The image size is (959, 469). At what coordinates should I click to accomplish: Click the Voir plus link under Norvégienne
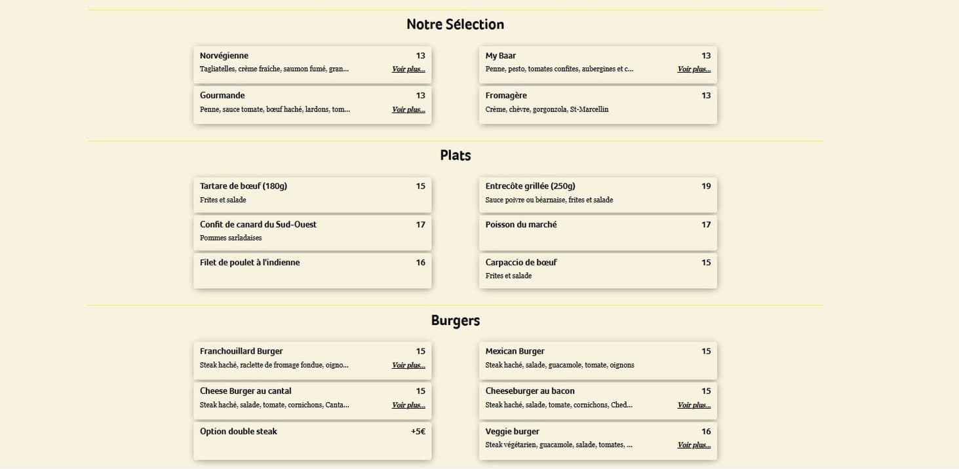(x=406, y=68)
